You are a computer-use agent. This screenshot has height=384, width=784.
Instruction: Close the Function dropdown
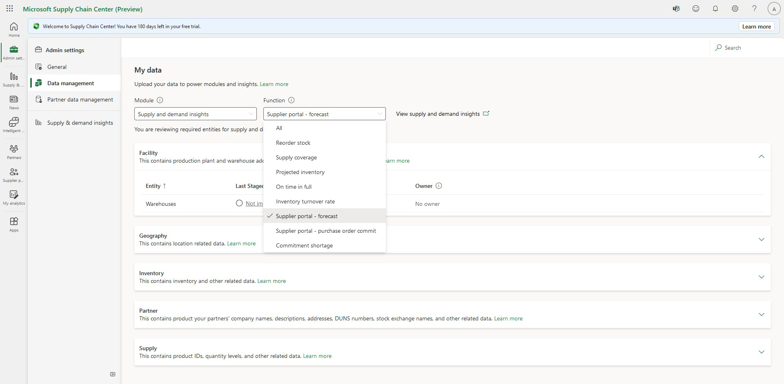pos(325,114)
